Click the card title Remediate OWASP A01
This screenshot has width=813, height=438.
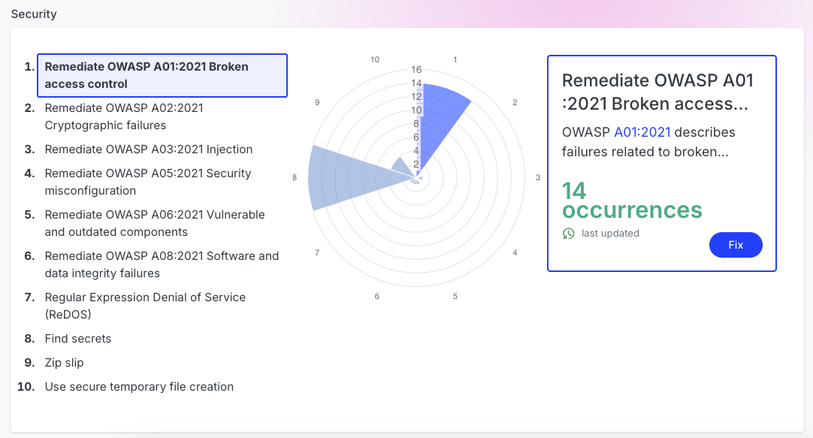pos(657,92)
